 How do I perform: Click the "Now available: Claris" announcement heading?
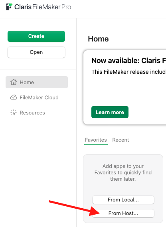click(x=128, y=61)
